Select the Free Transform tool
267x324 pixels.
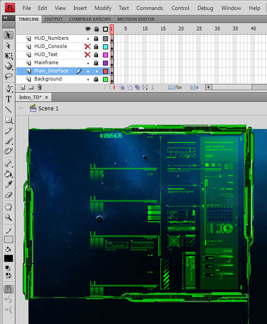click(8, 56)
